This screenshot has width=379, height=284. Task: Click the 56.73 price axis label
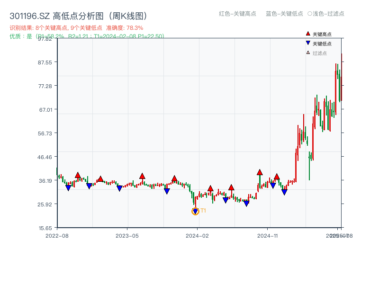[45, 133]
